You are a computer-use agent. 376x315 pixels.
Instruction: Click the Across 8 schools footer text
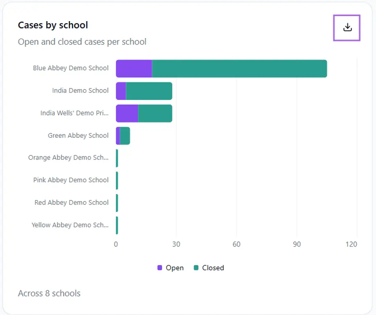pyautogui.click(x=49, y=293)
